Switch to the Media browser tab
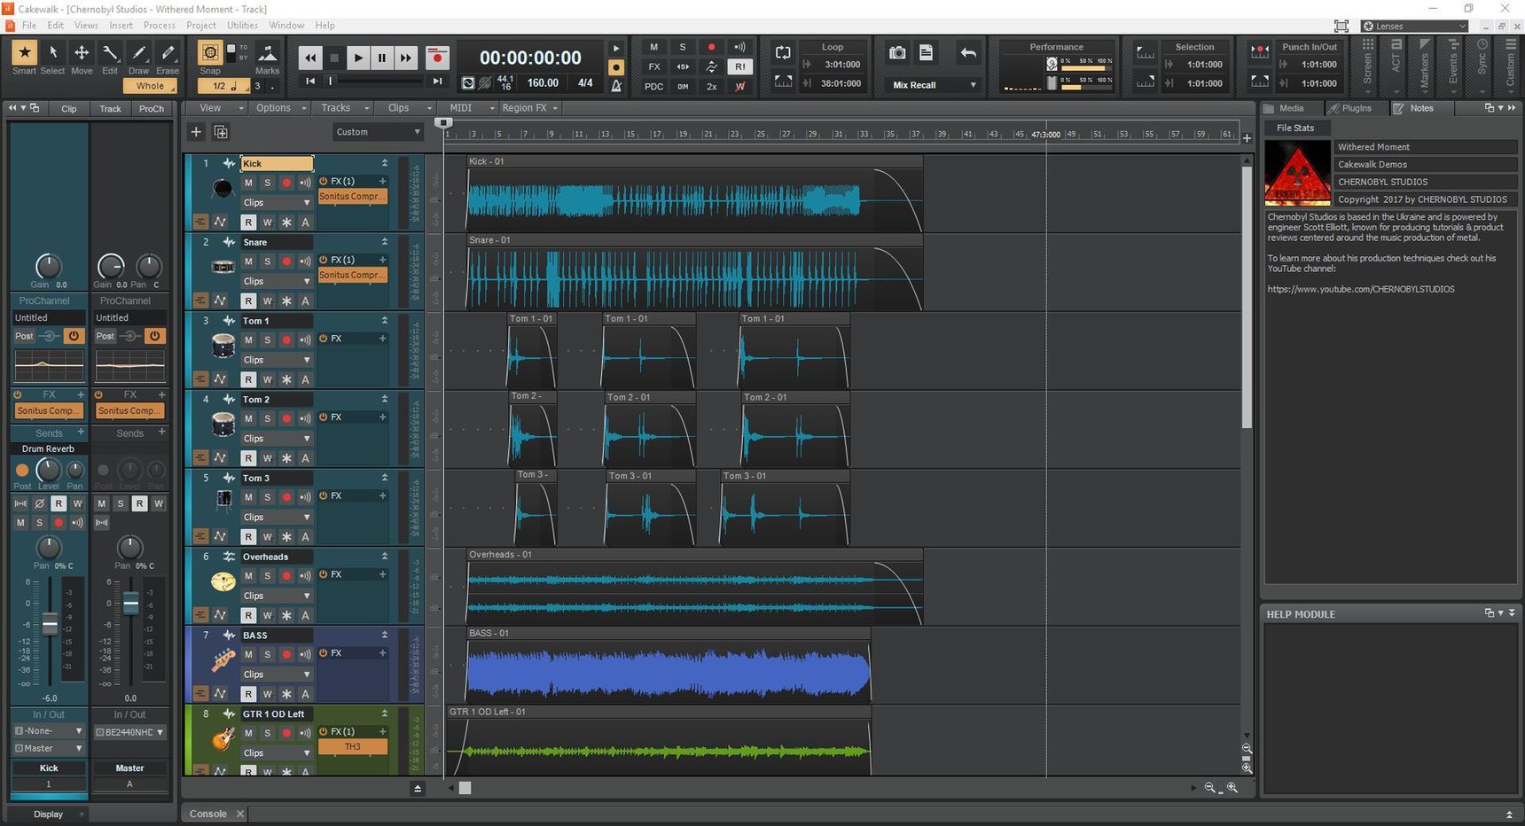Viewport: 1525px width, 826px height. 1291,108
